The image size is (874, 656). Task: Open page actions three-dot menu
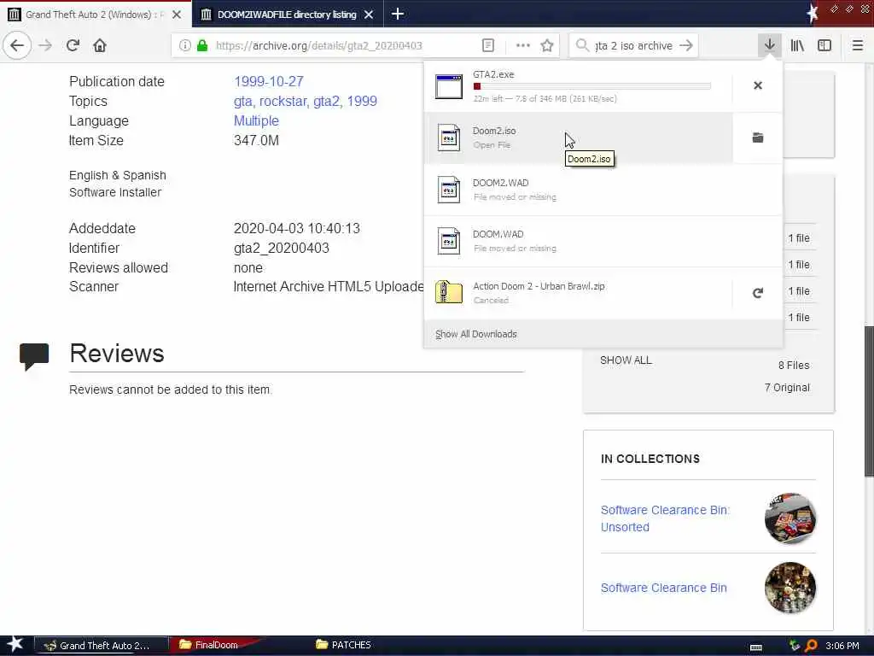[x=523, y=45]
